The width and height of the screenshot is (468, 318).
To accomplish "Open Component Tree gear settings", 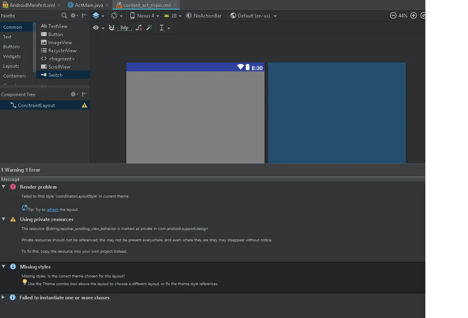I will click(74, 94).
